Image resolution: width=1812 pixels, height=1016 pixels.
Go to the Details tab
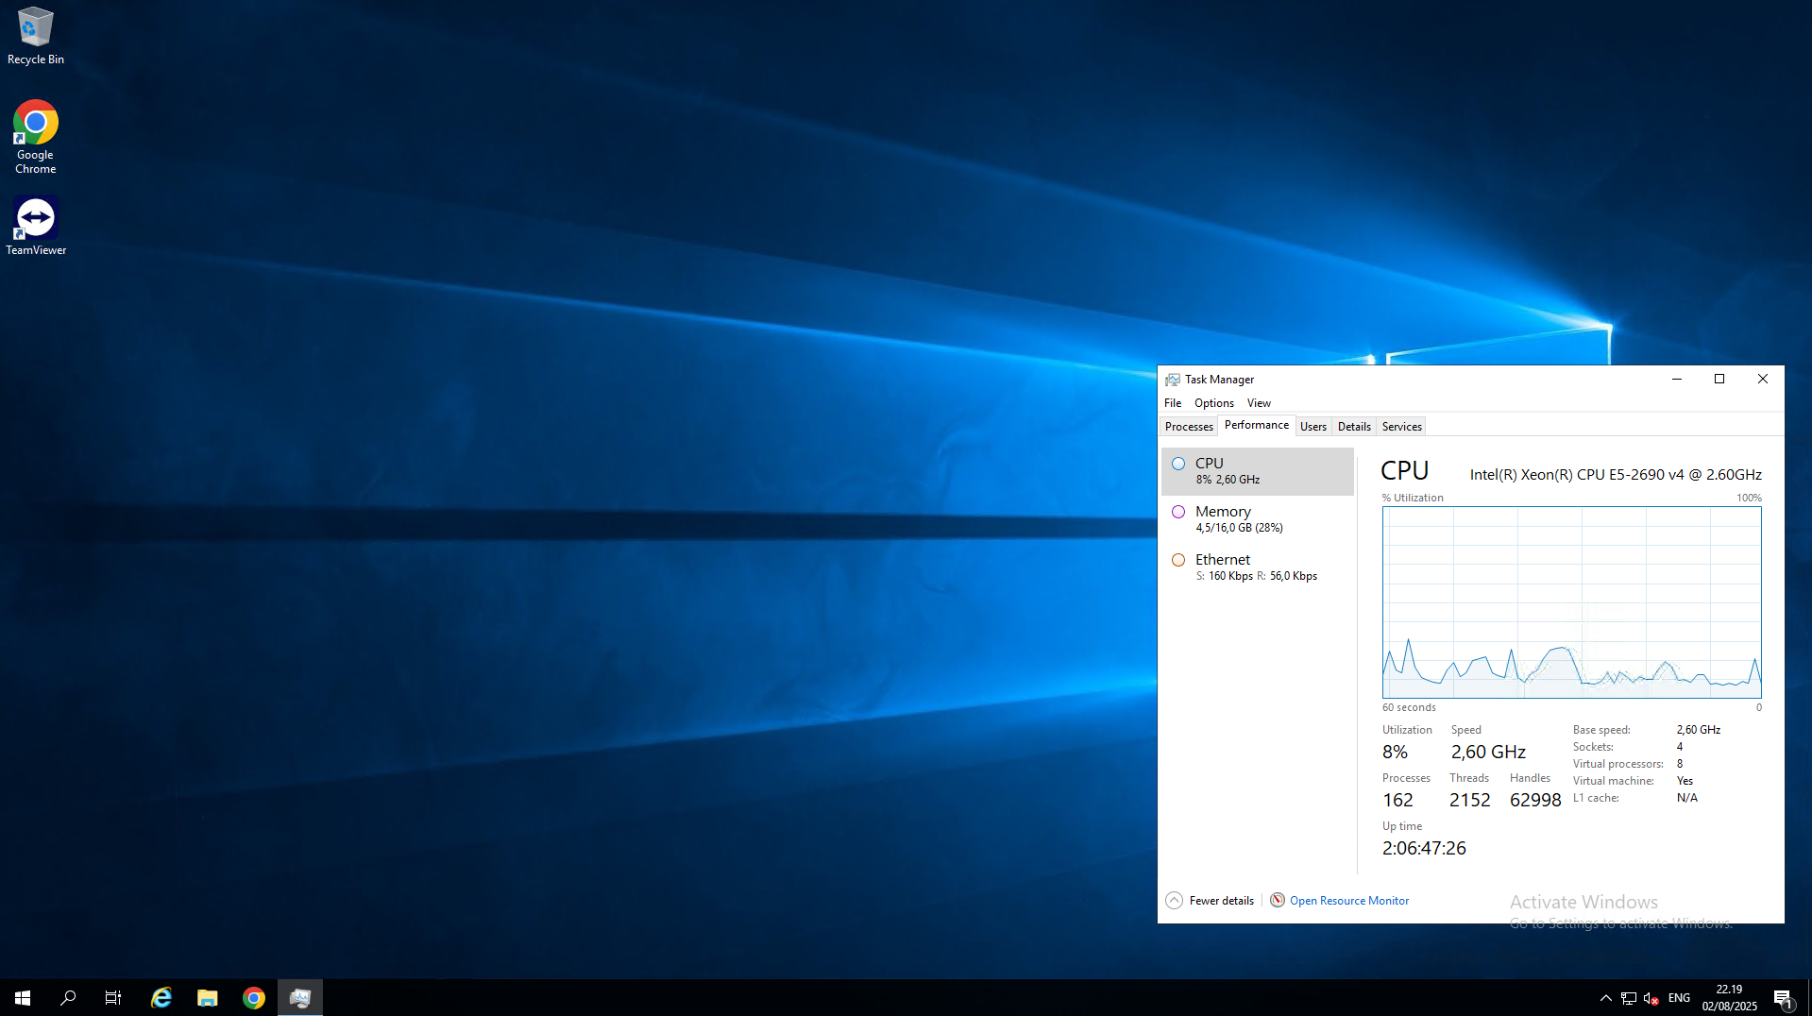coord(1354,426)
